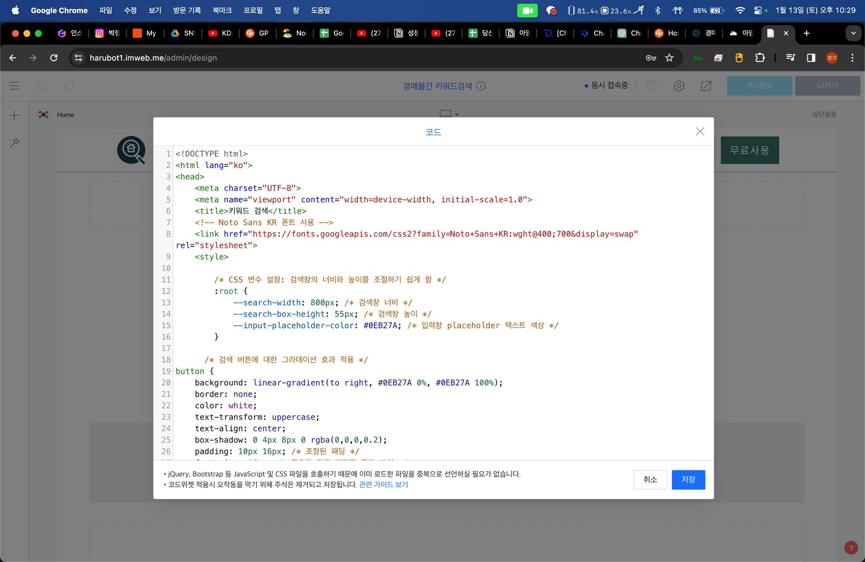Open the 관련 가이드 보기 link
The image size is (865, 562).
[x=383, y=485]
